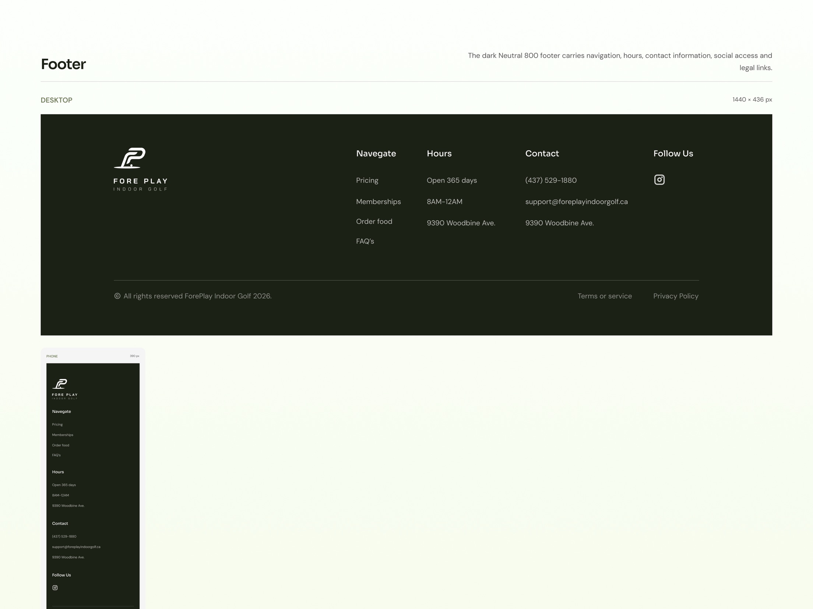Click Open 365 days in phone footer
The width and height of the screenshot is (813, 609).
64,485
